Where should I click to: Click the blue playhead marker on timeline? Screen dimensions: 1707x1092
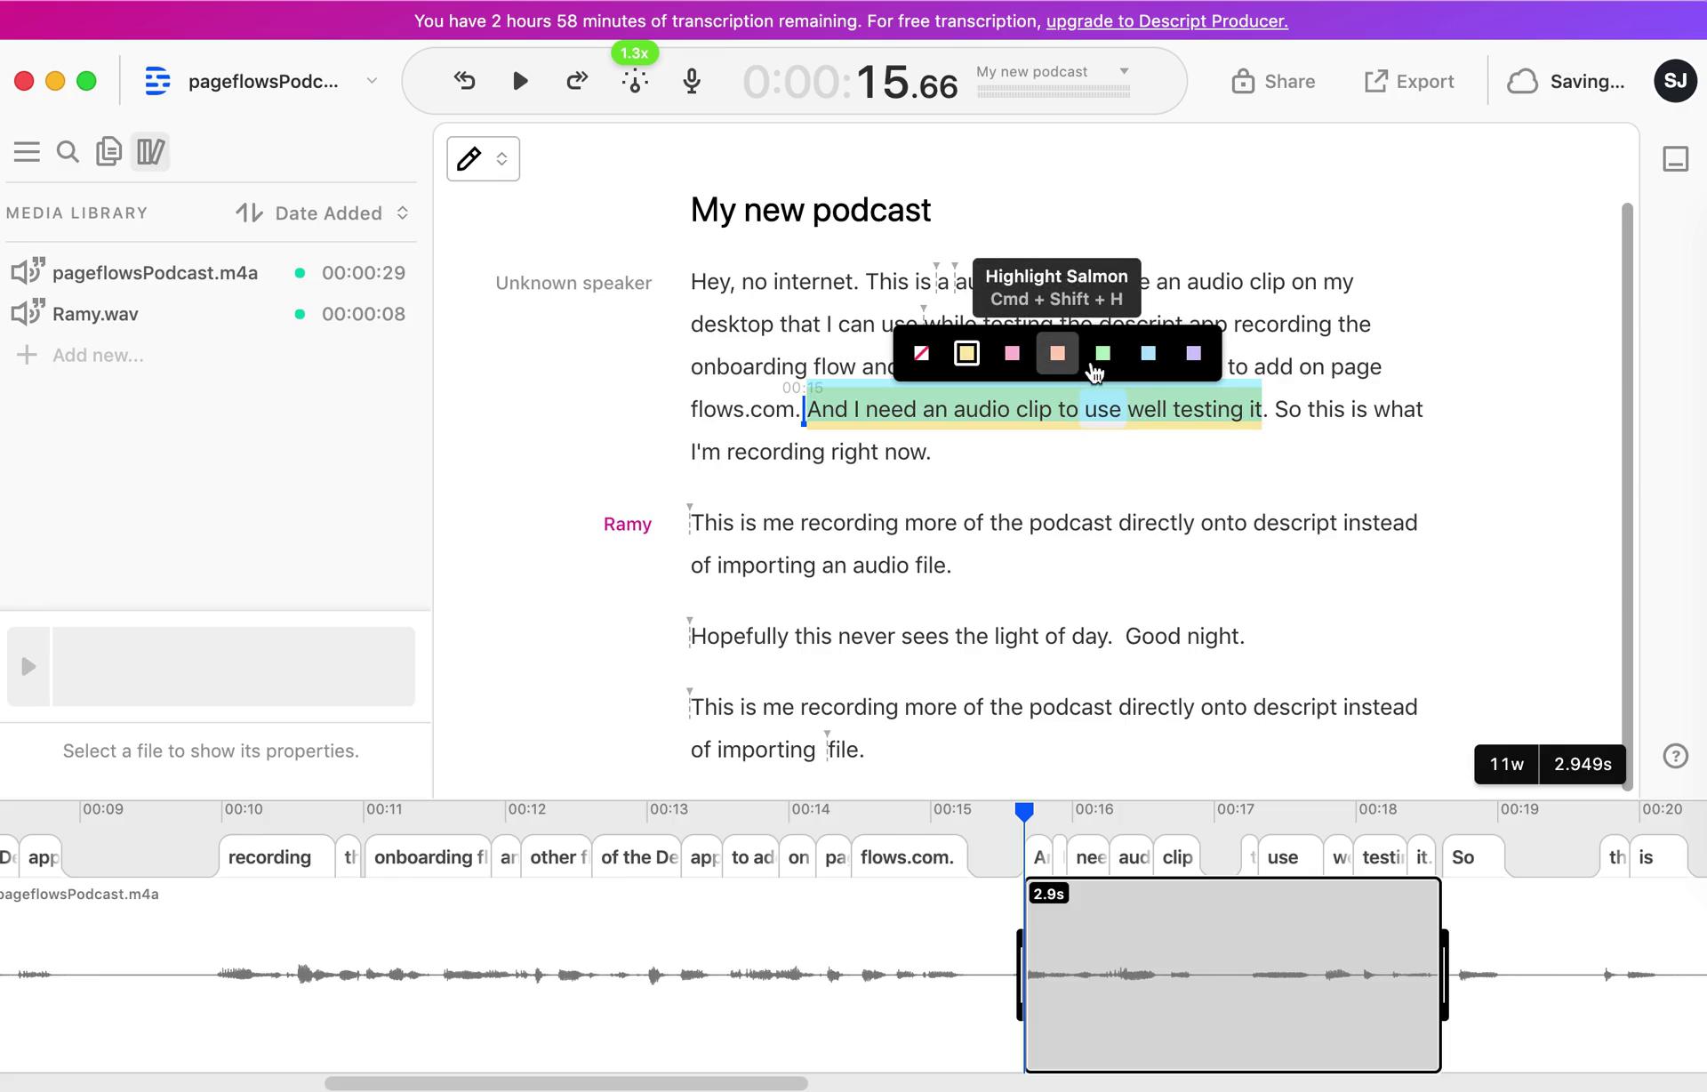tap(1024, 811)
